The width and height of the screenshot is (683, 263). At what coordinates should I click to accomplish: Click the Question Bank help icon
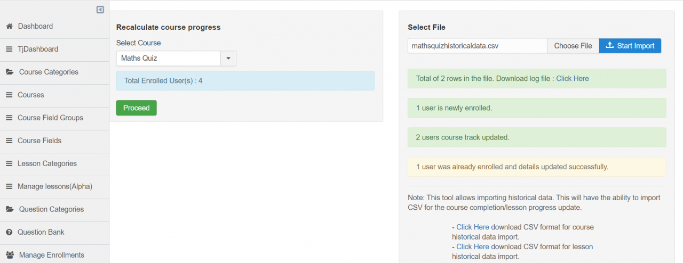pyautogui.click(x=9, y=232)
